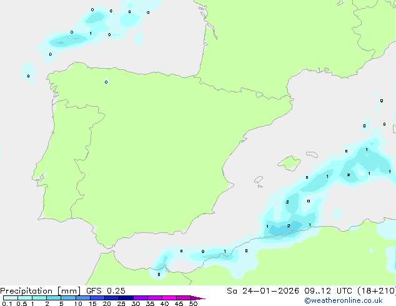Click the "(18+210)" forecast run text
The height and width of the screenshot is (306, 396).
pos(377,291)
